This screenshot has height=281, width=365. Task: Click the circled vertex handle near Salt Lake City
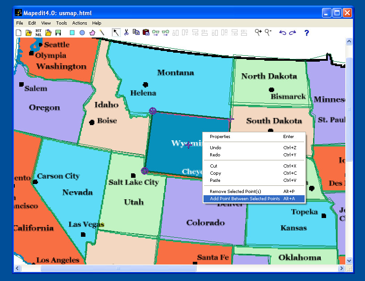[x=144, y=171]
